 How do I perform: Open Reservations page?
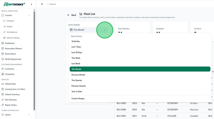11,54
